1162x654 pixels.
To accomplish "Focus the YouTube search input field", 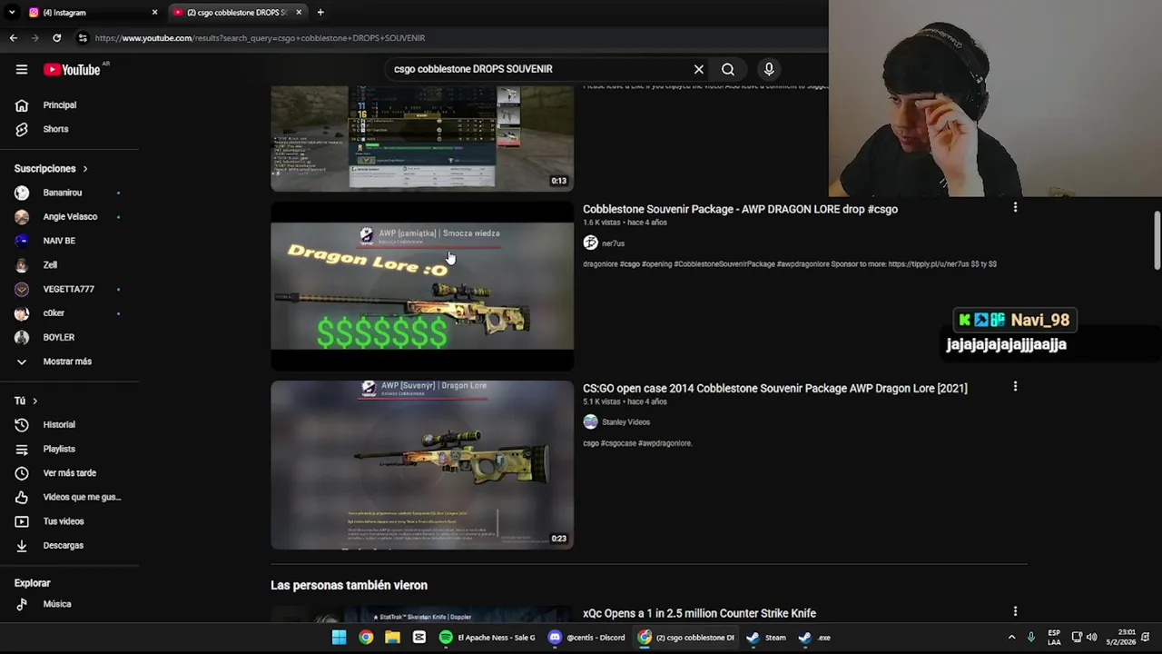I will click(536, 69).
